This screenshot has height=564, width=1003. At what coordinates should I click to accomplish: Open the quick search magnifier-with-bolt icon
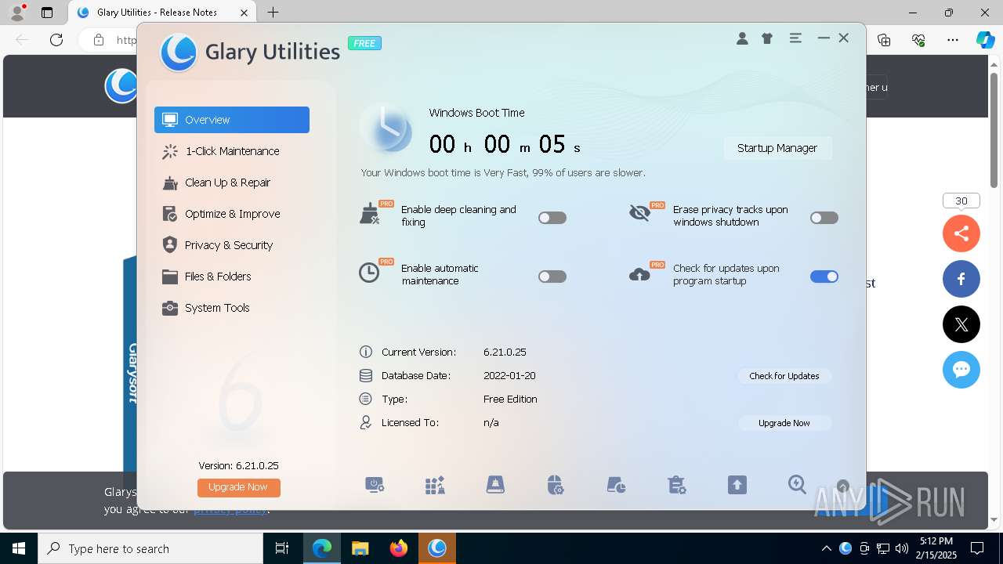point(797,484)
